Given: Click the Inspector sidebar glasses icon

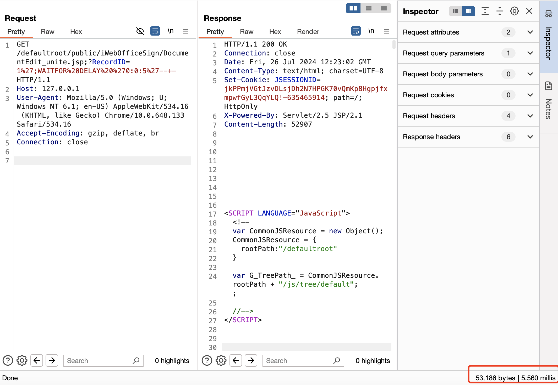Looking at the screenshot, I should (x=549, y=14).
